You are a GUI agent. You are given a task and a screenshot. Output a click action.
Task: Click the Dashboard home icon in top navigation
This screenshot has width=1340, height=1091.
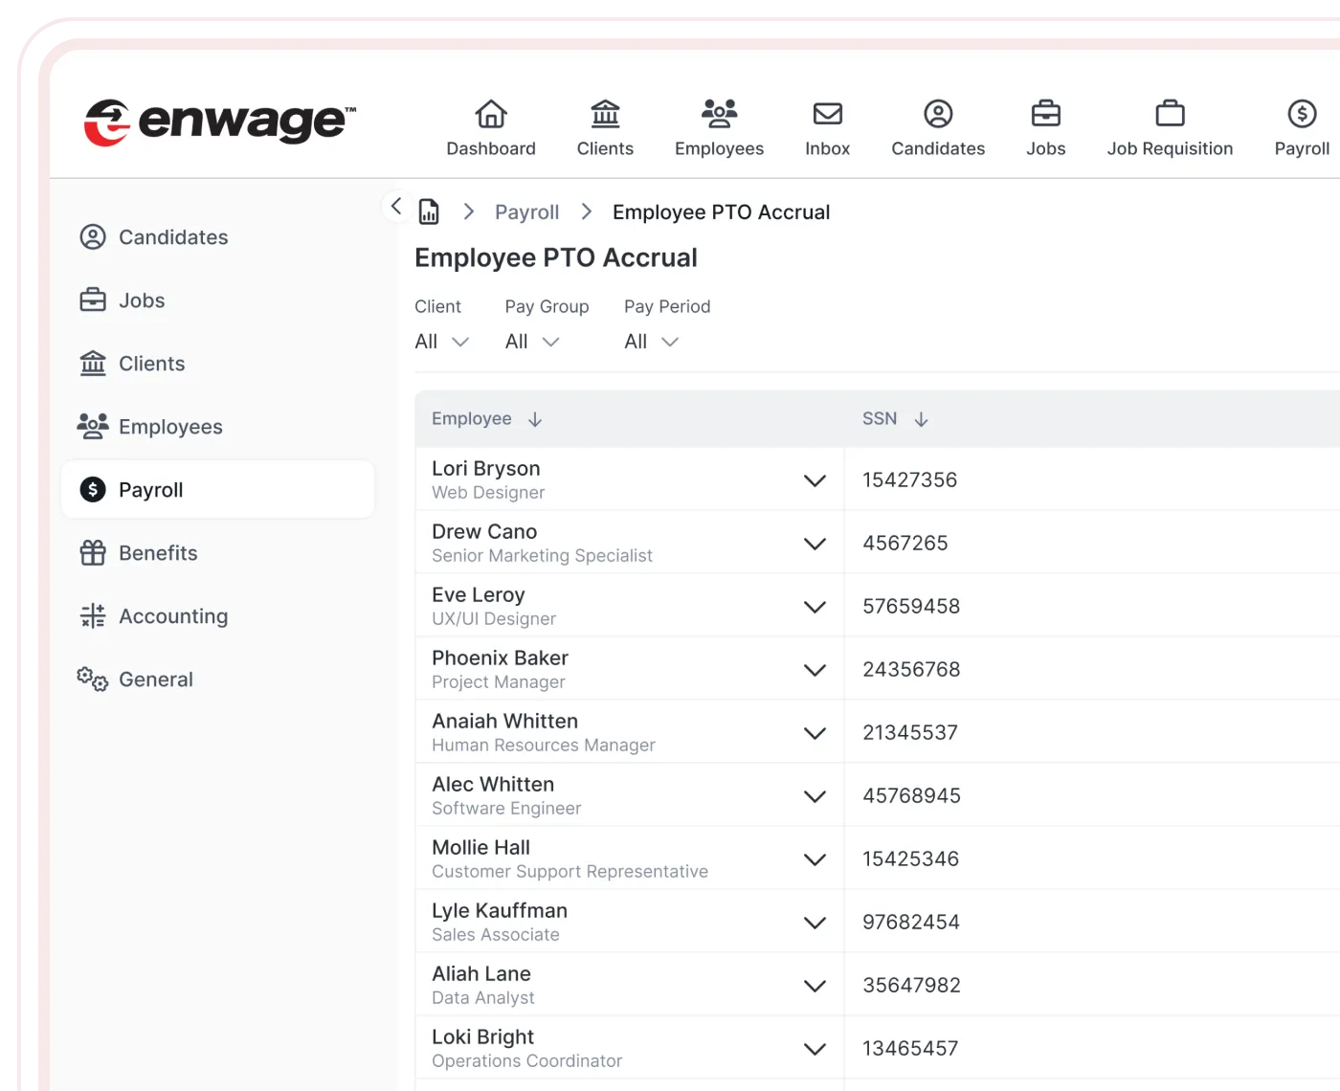(x=491, y=114)
